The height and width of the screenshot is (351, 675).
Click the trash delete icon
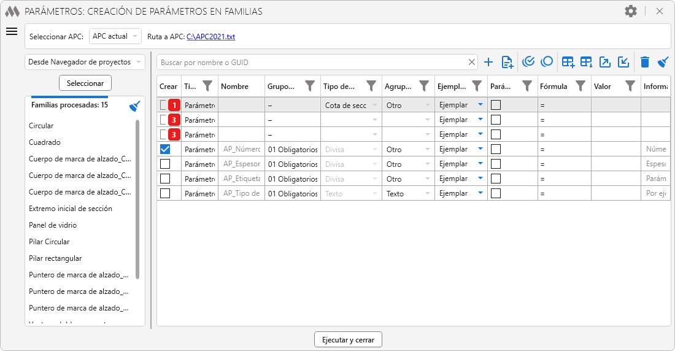644,62
